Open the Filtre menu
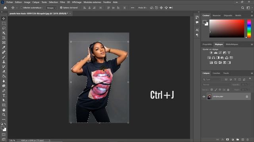Screen dimensions: 254x142 click(x=62, y=2)
